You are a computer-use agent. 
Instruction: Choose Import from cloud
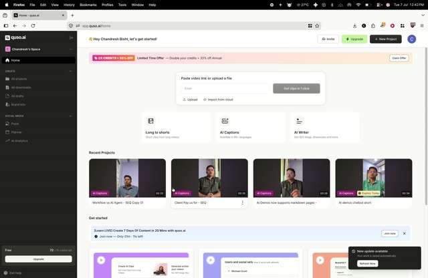pos(218,100)
